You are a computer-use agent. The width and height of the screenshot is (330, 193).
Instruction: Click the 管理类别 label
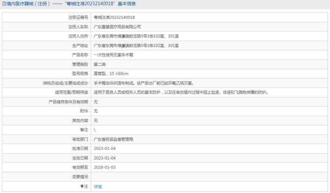80,64
